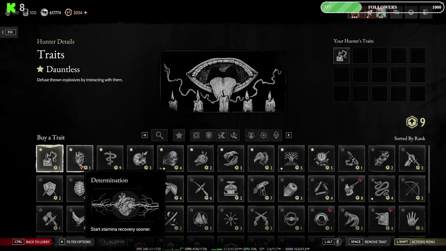Toggle the spider figure filter
Viewport: 446px width, 251px height.
tap(251, 135)
